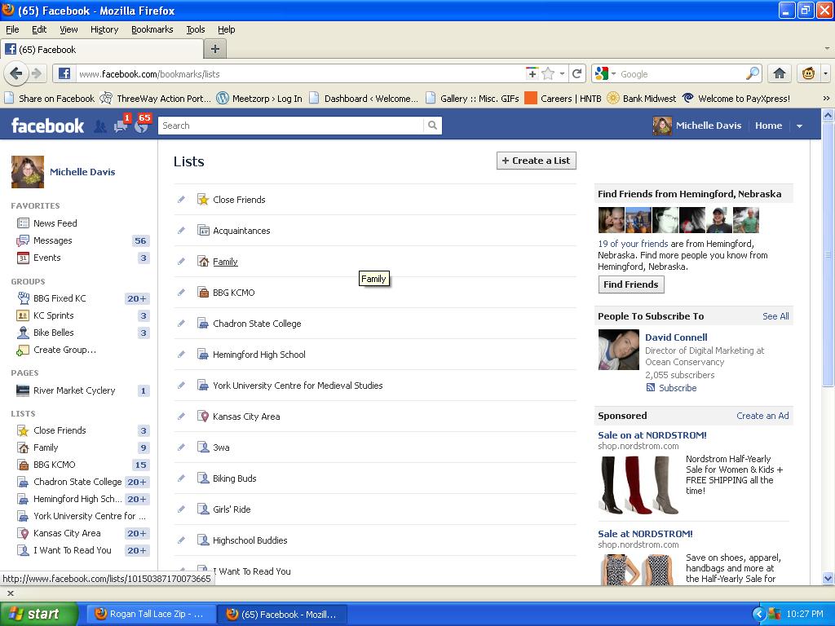Click the Google search magnifier in browser toolbar

(x=753, y=74)
